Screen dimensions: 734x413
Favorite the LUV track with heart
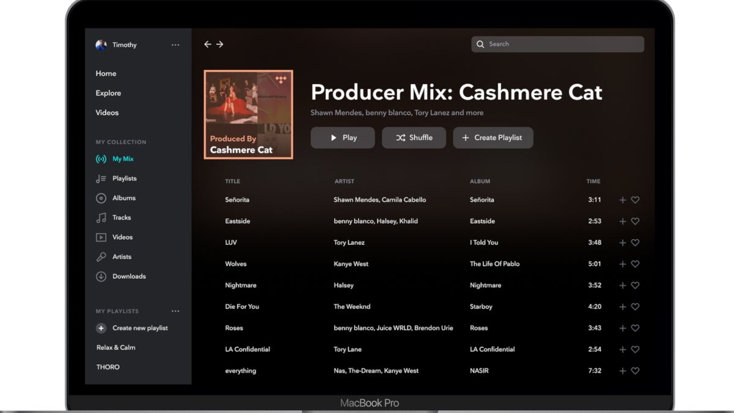click(635, 242)
